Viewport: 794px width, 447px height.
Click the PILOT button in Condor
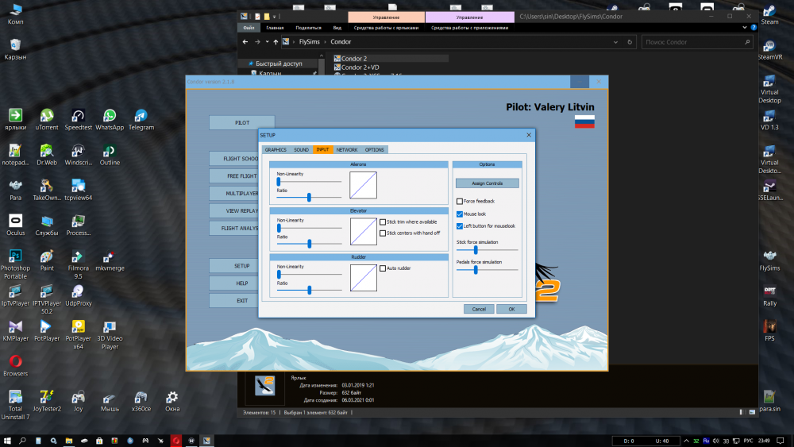coord(241,122)
